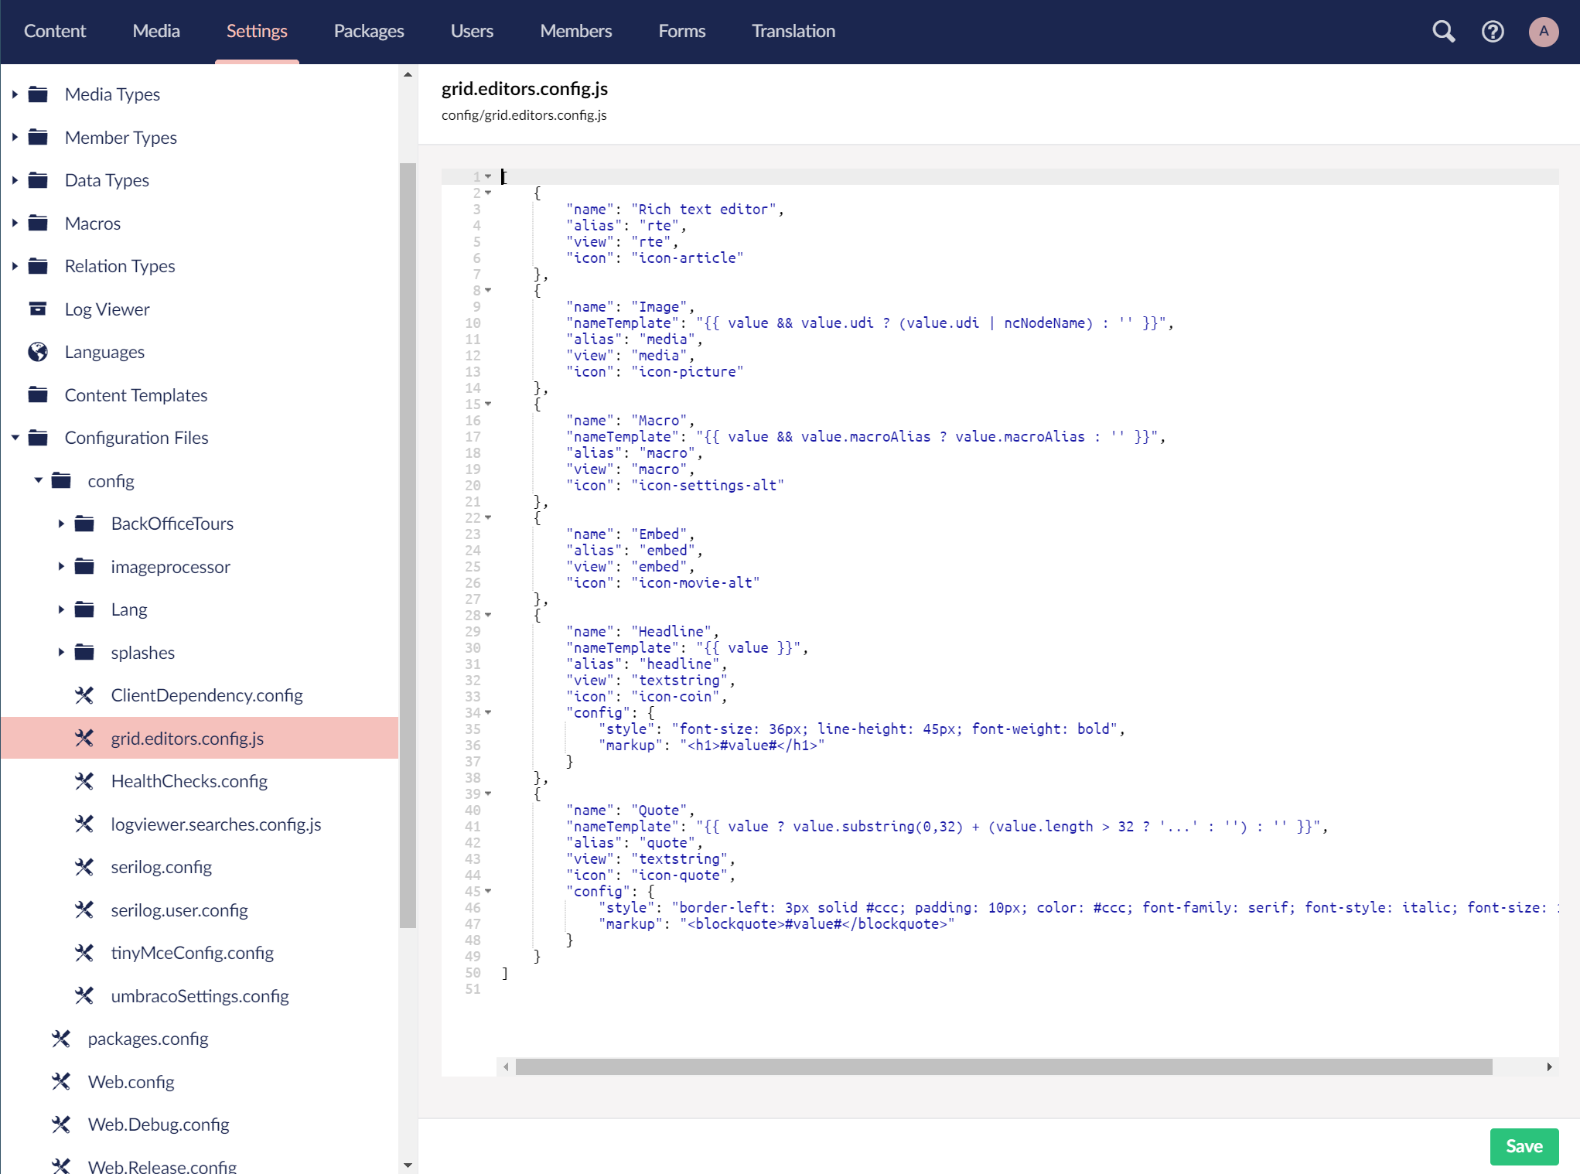Open the Languages tree item
1580x1174 pixels.
click(104, 352)
